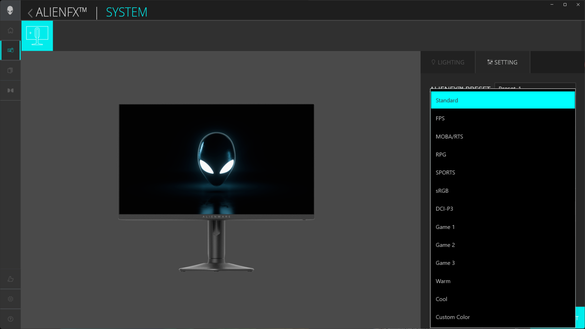Select the FX lighting sidebar icon
Image resolution: width=585 pixels, height=329 pixels.
pyautogui.click(x=10, y=50)
